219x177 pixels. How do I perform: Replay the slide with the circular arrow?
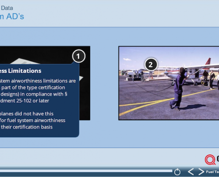[x=177, y=172]
